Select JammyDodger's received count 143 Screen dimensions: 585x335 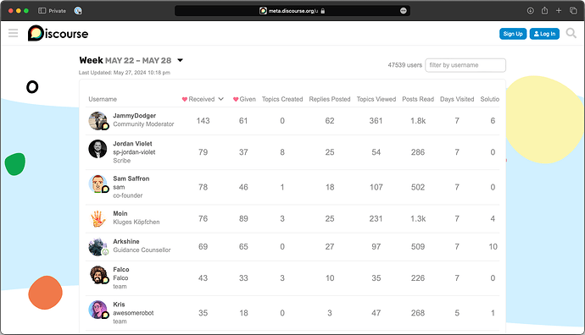point(203,121)
